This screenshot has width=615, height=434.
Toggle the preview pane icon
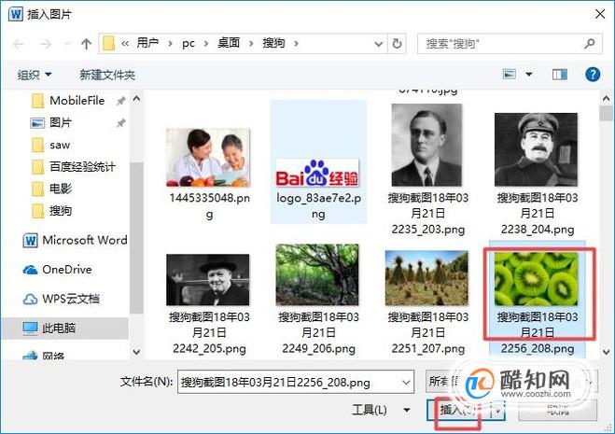click(559, 74)
